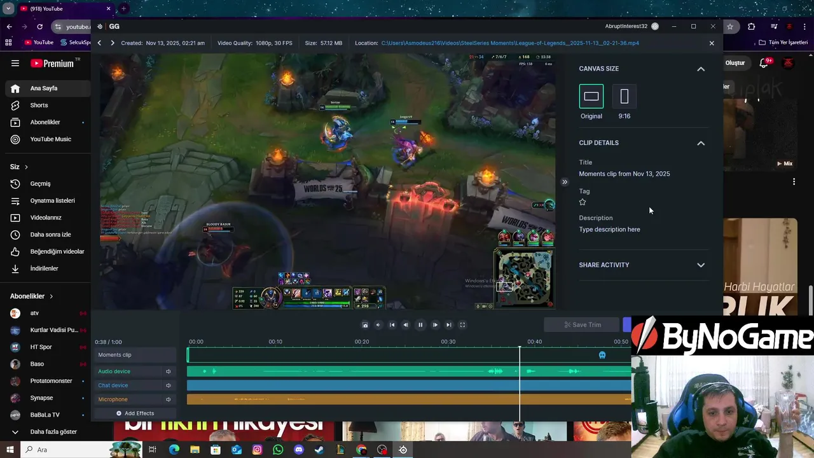Mute the Microphone track

coord(169,399)
